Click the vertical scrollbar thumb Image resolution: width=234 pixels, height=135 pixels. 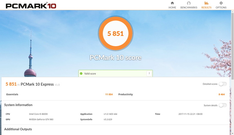(x=232, y=45)
